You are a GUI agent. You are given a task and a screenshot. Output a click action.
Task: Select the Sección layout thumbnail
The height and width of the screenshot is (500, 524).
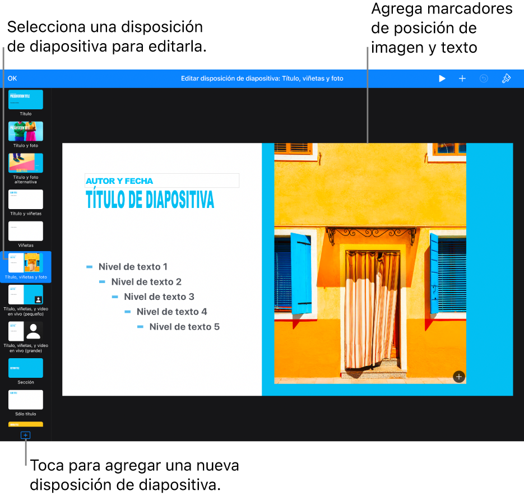[25, 367]
